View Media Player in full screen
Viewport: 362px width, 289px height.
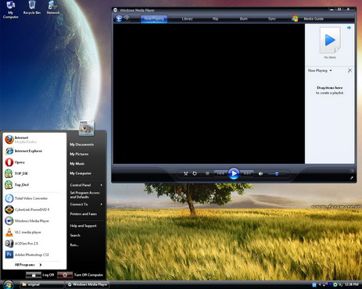pyautogui.click(x=352, y=178)
